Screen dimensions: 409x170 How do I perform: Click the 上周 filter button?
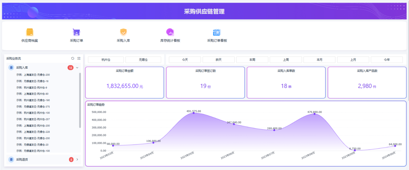coord(286,60)
